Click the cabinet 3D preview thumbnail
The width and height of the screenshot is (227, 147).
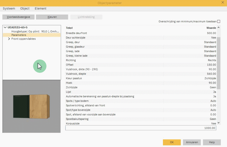[x=32, y=106]
